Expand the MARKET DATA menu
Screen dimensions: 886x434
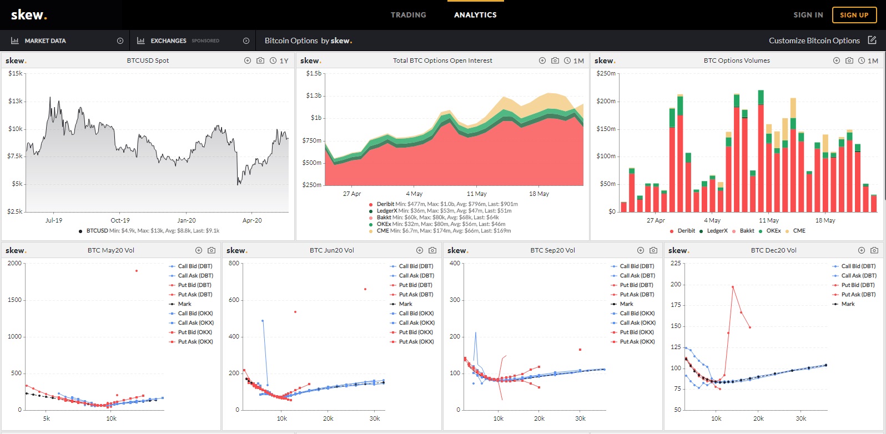point(65,41)
